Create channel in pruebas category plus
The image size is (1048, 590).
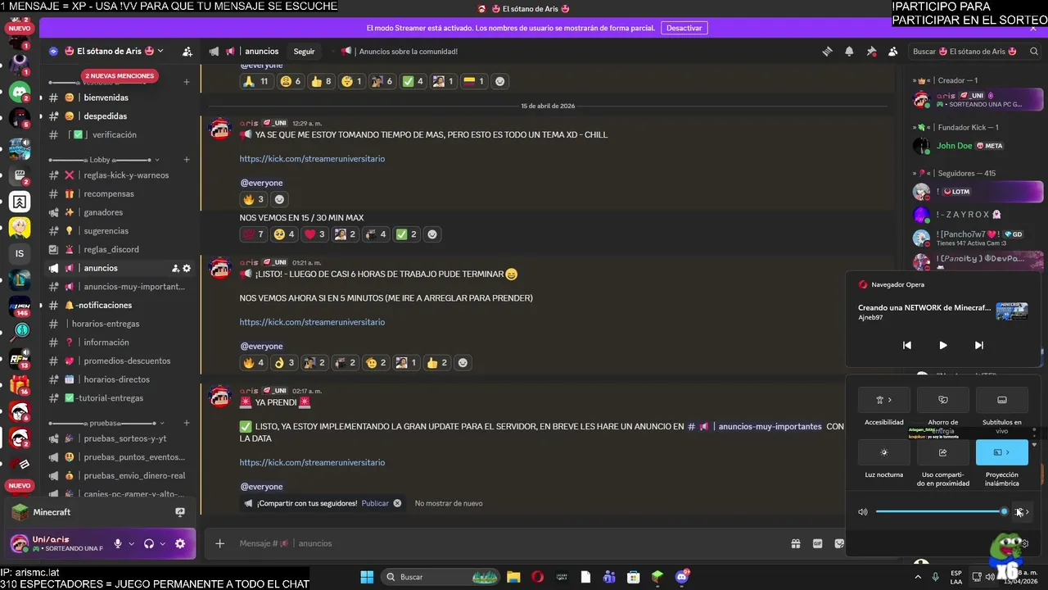pyautogui.click(x=187, y=423)
